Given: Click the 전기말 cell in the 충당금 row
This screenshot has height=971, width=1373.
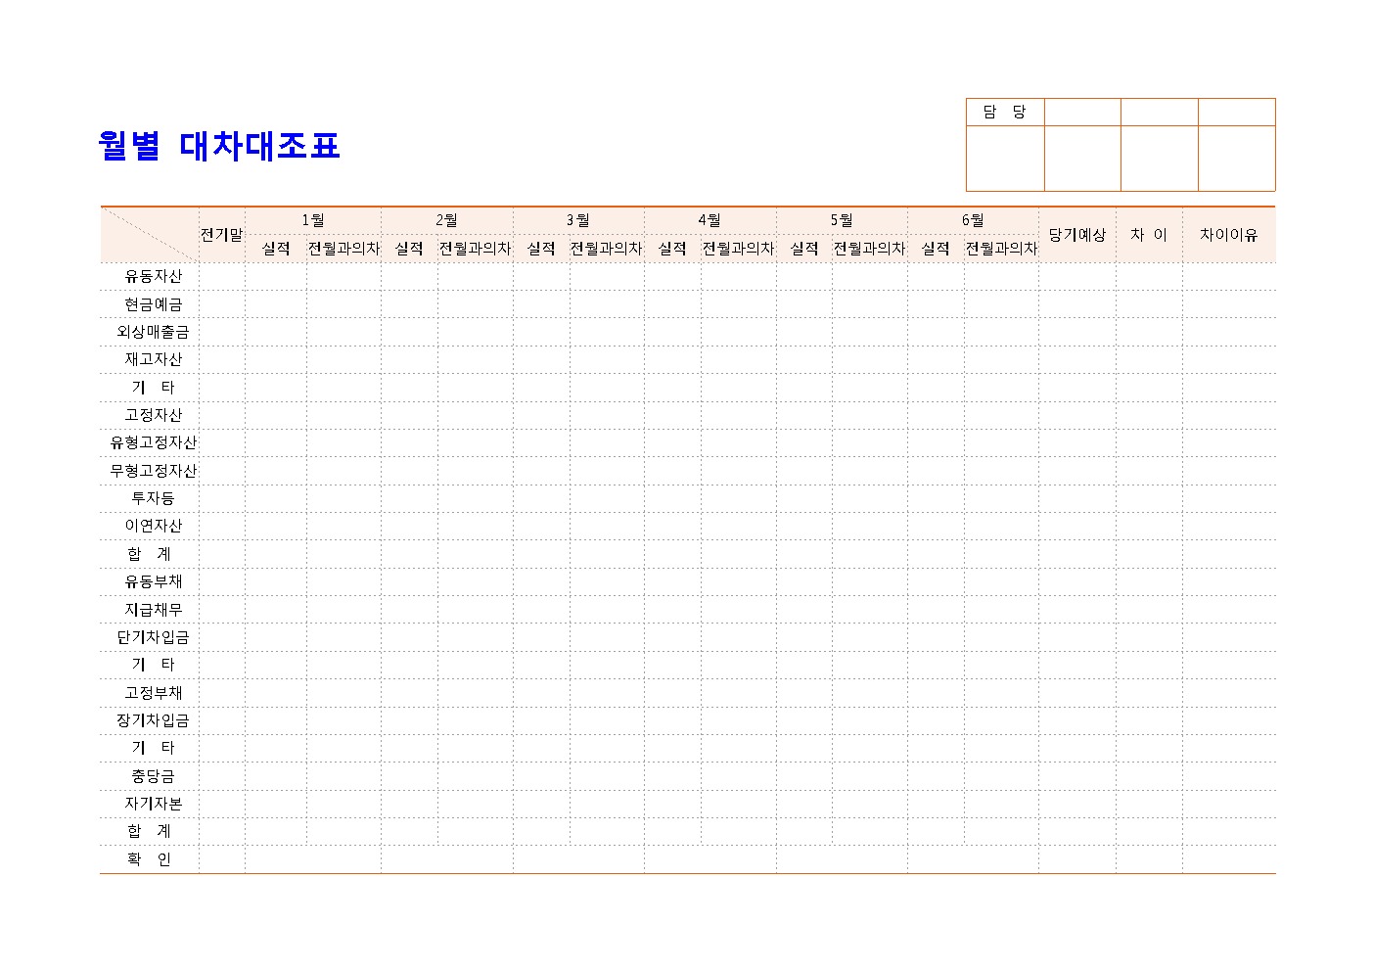Looking at the screenshot, I should (x=222, y=776).
